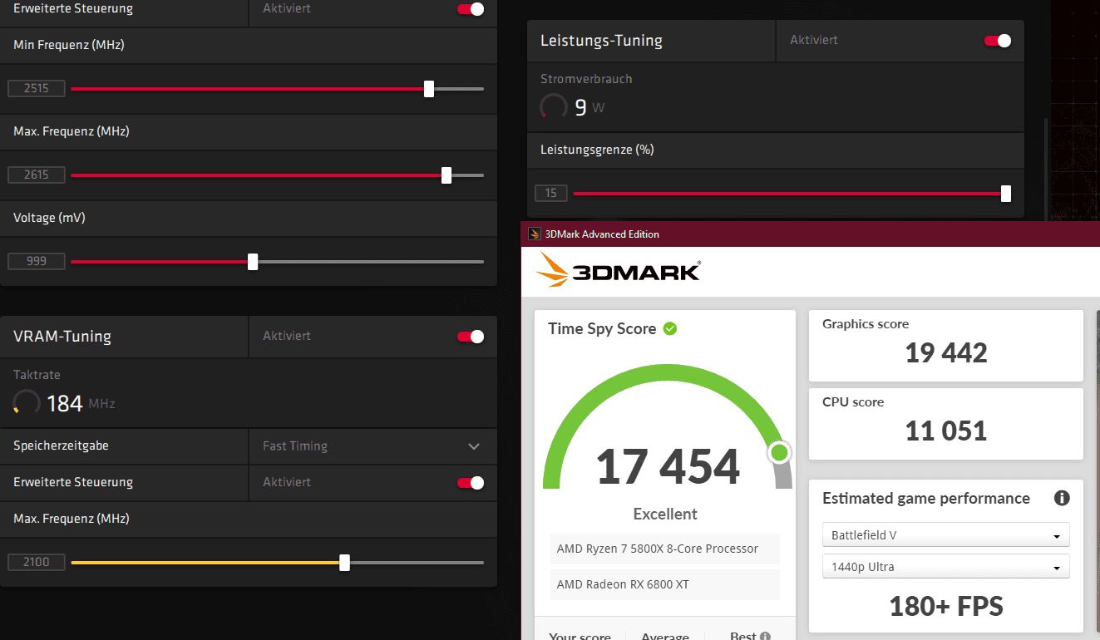Click the Taktrate clock gauge icon

[x=27, y=403]
